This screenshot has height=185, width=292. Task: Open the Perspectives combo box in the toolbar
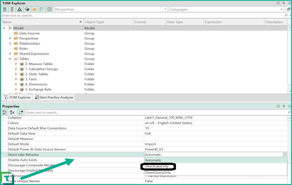tap(111, 9)
